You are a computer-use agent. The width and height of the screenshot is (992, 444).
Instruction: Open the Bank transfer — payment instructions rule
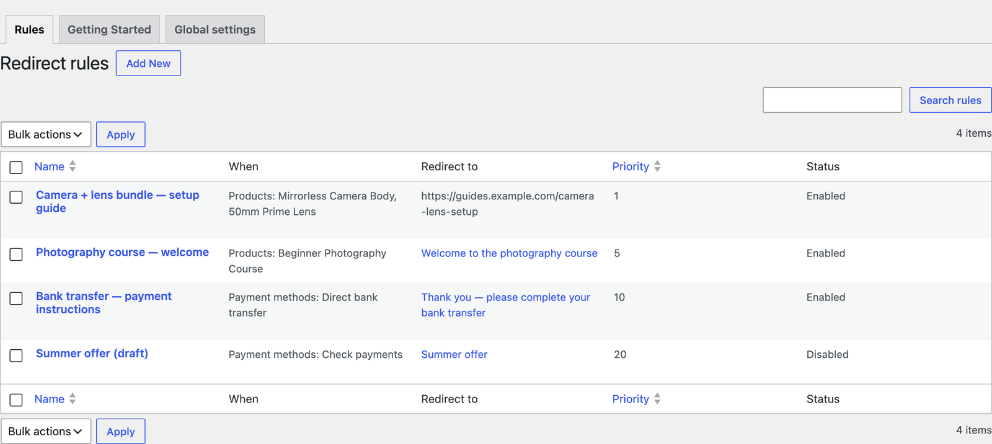104,303
